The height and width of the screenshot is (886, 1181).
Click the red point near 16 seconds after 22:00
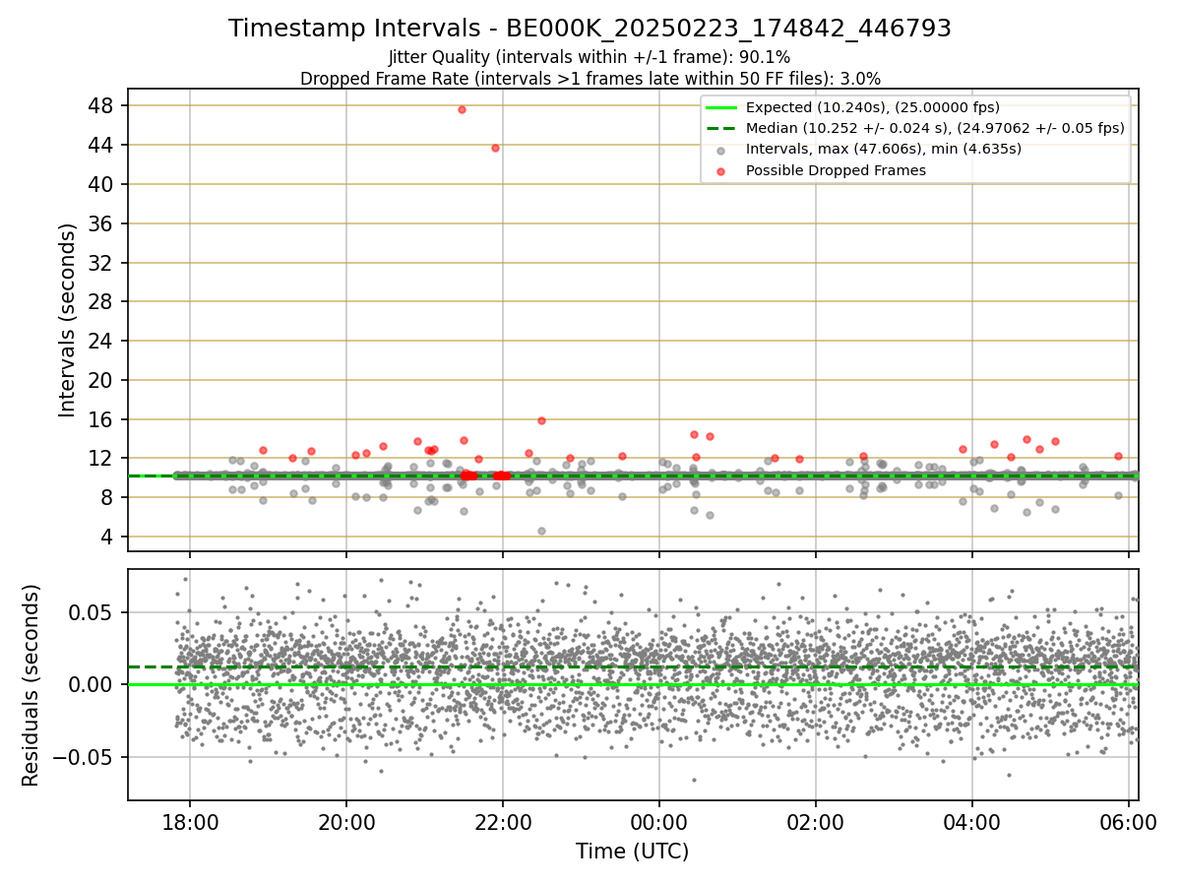541,420
